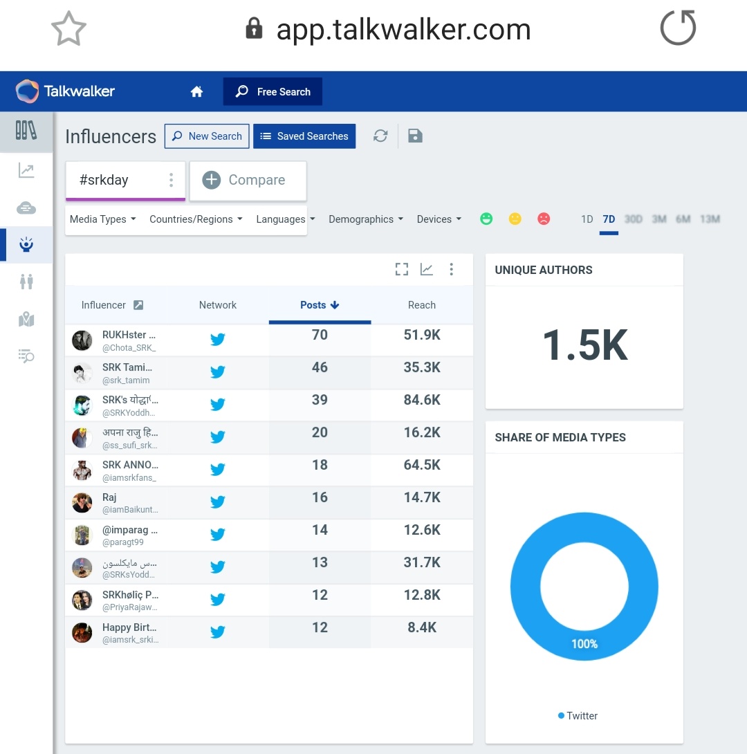Image resolution: width=747 pixels, height=754 pixels.
Task: Open the trend chart sidebar icon
Action: pos(26,170)
